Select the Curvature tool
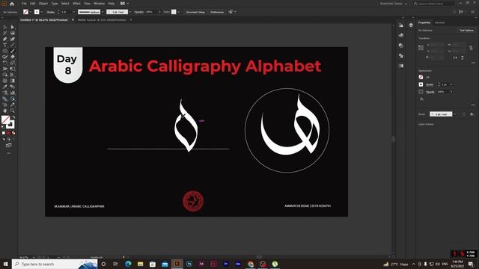This screenshot has width=479, height=269. click(13, 39)
